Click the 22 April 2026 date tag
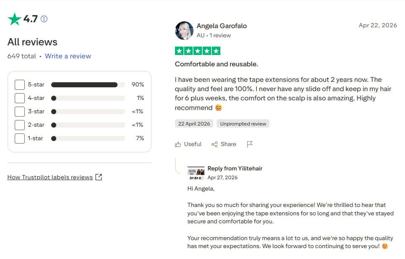The image size is (405, 259). [194, 124]
